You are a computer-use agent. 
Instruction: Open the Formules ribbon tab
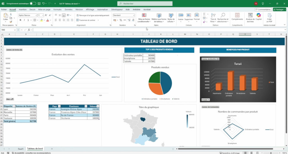click(57, 9)
